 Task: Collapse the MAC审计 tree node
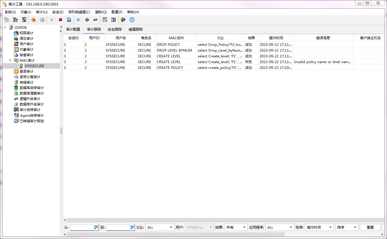tap(10, 61)
